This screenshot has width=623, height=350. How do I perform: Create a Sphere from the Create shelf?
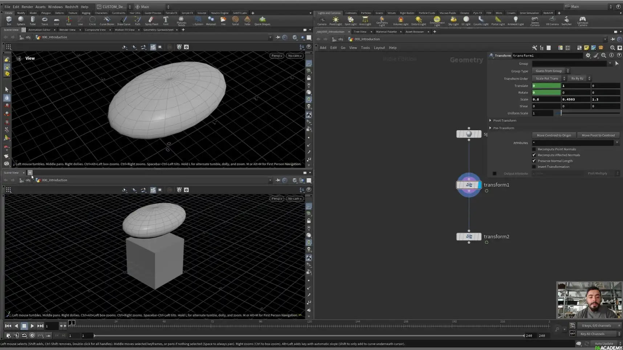click(21, 21)
